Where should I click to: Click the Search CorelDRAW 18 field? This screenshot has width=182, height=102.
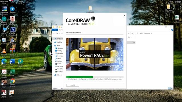[x=154, y=33]
